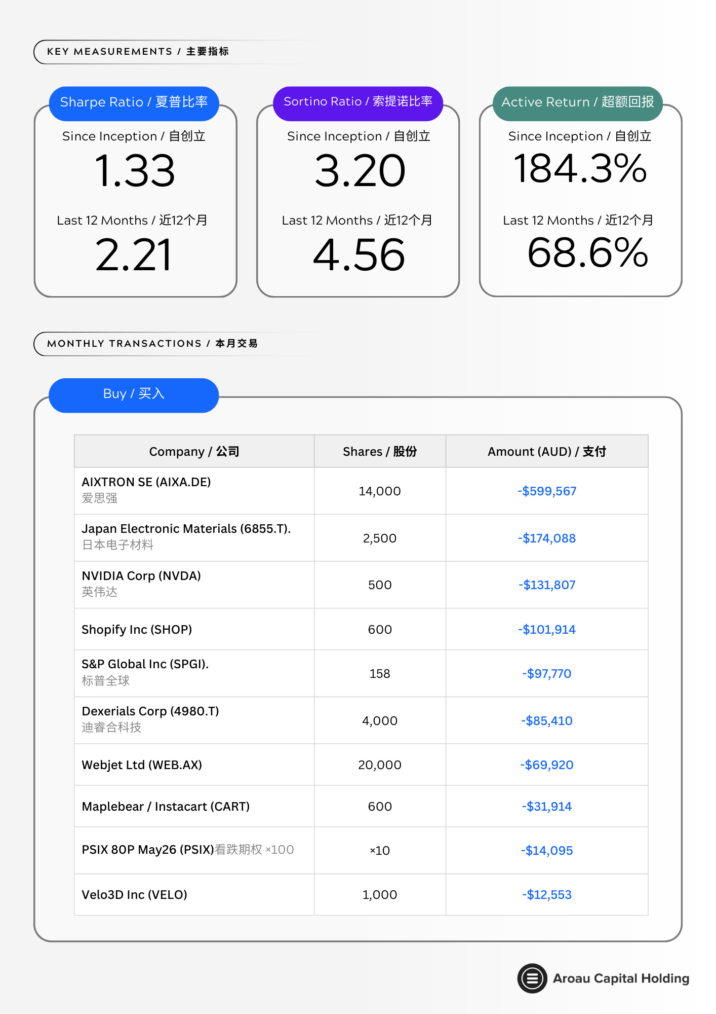Click the Shares / 股份 column header
Screen dimensions: 716x1014
(x=380, y=451)
